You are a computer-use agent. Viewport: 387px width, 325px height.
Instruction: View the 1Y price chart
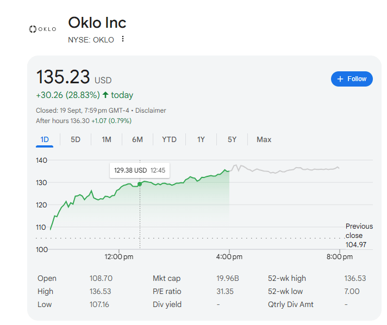(201, 140)
